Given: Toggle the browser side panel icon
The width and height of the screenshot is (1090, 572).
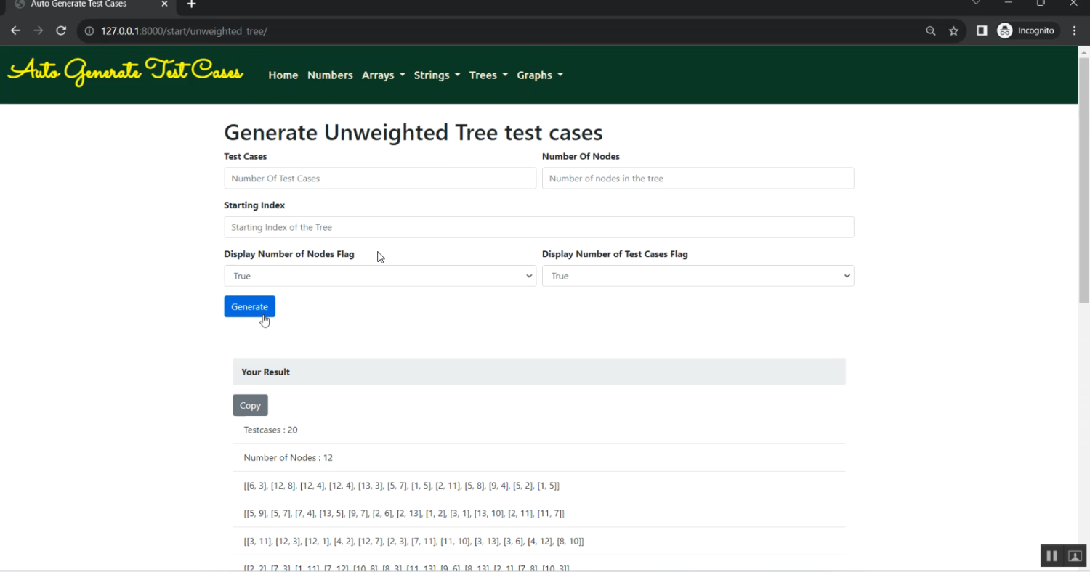Looking at the screenshot, I should pyautogui.click(x=981, y=31).
